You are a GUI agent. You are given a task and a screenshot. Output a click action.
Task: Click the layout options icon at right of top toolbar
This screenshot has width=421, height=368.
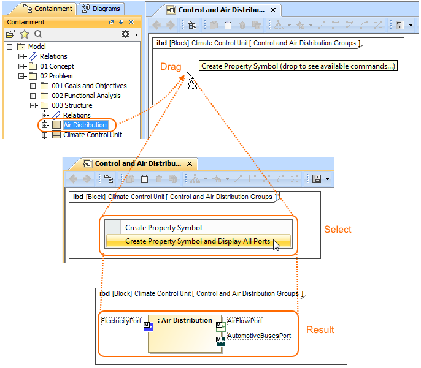click(400, 25)
